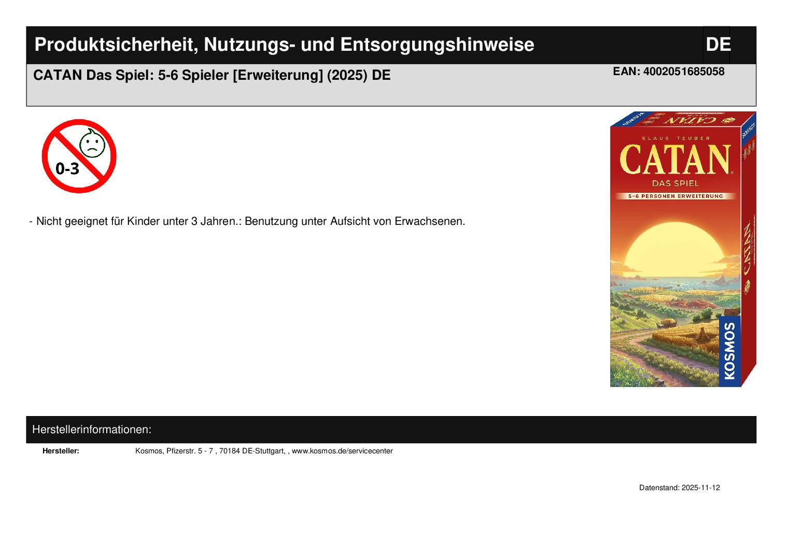Viewport: 788px width, 557px height.
Task: Click the "5-6 Personen Erweiterung" banner on box
Action: tap(675, 196)
